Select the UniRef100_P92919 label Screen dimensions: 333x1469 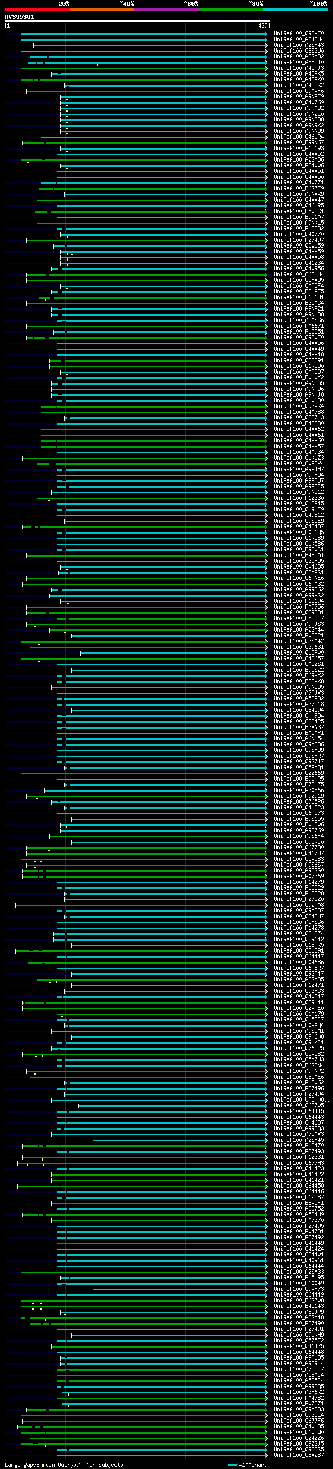coord(299,796)
